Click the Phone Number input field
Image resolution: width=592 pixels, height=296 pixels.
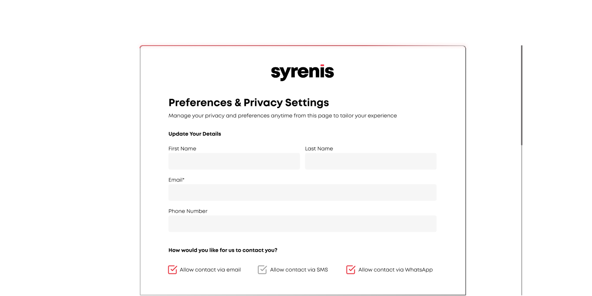tap(302, 224)
